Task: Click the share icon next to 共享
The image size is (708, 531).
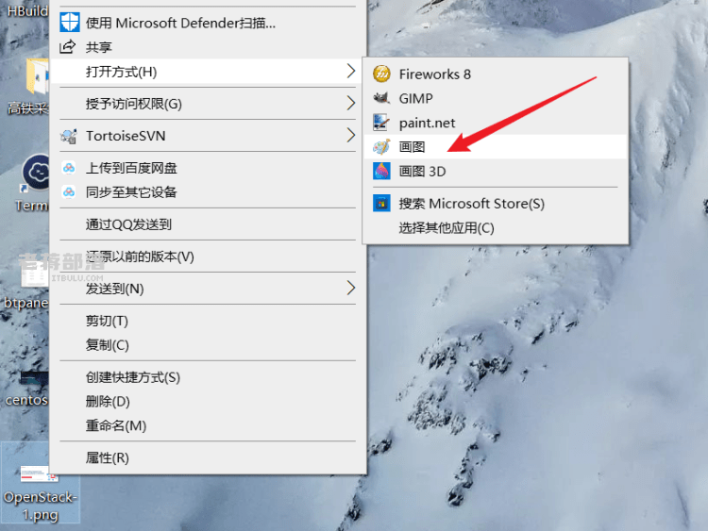Action: coord(68,46)
